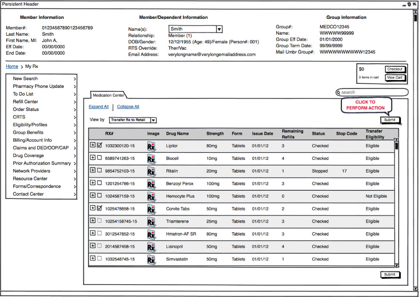Click the Expand All link
The height and width of the screenshot is (297, 419).
(99, 107)
